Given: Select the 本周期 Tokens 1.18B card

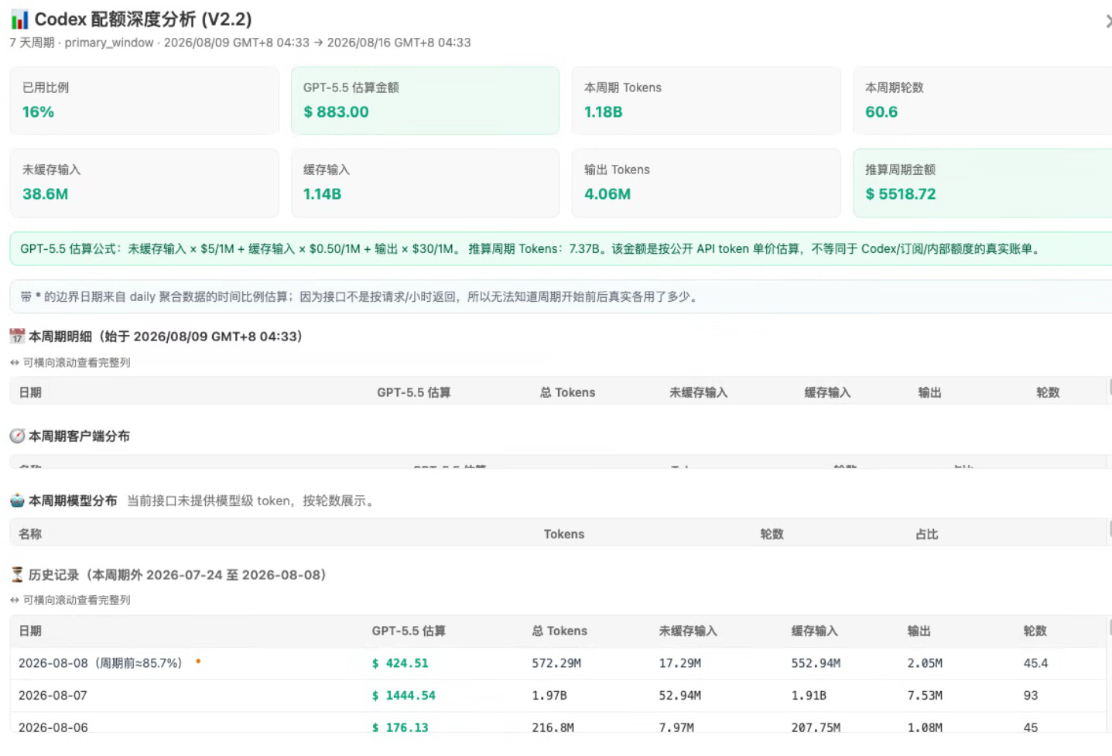Looking at the screenshot, I should pos(706,101).
